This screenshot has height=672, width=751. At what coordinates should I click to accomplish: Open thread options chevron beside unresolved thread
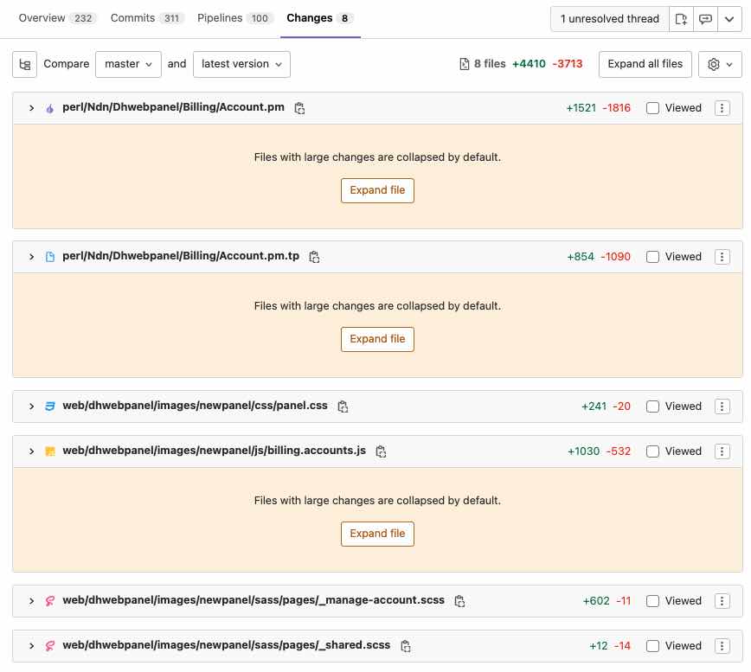[729, 19]
